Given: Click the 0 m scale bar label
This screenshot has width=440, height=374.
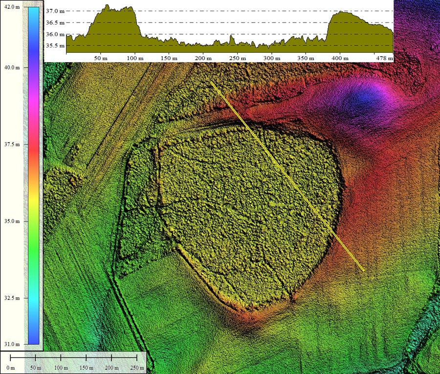Looking at the screenshot, I should (x=11, y=368).
